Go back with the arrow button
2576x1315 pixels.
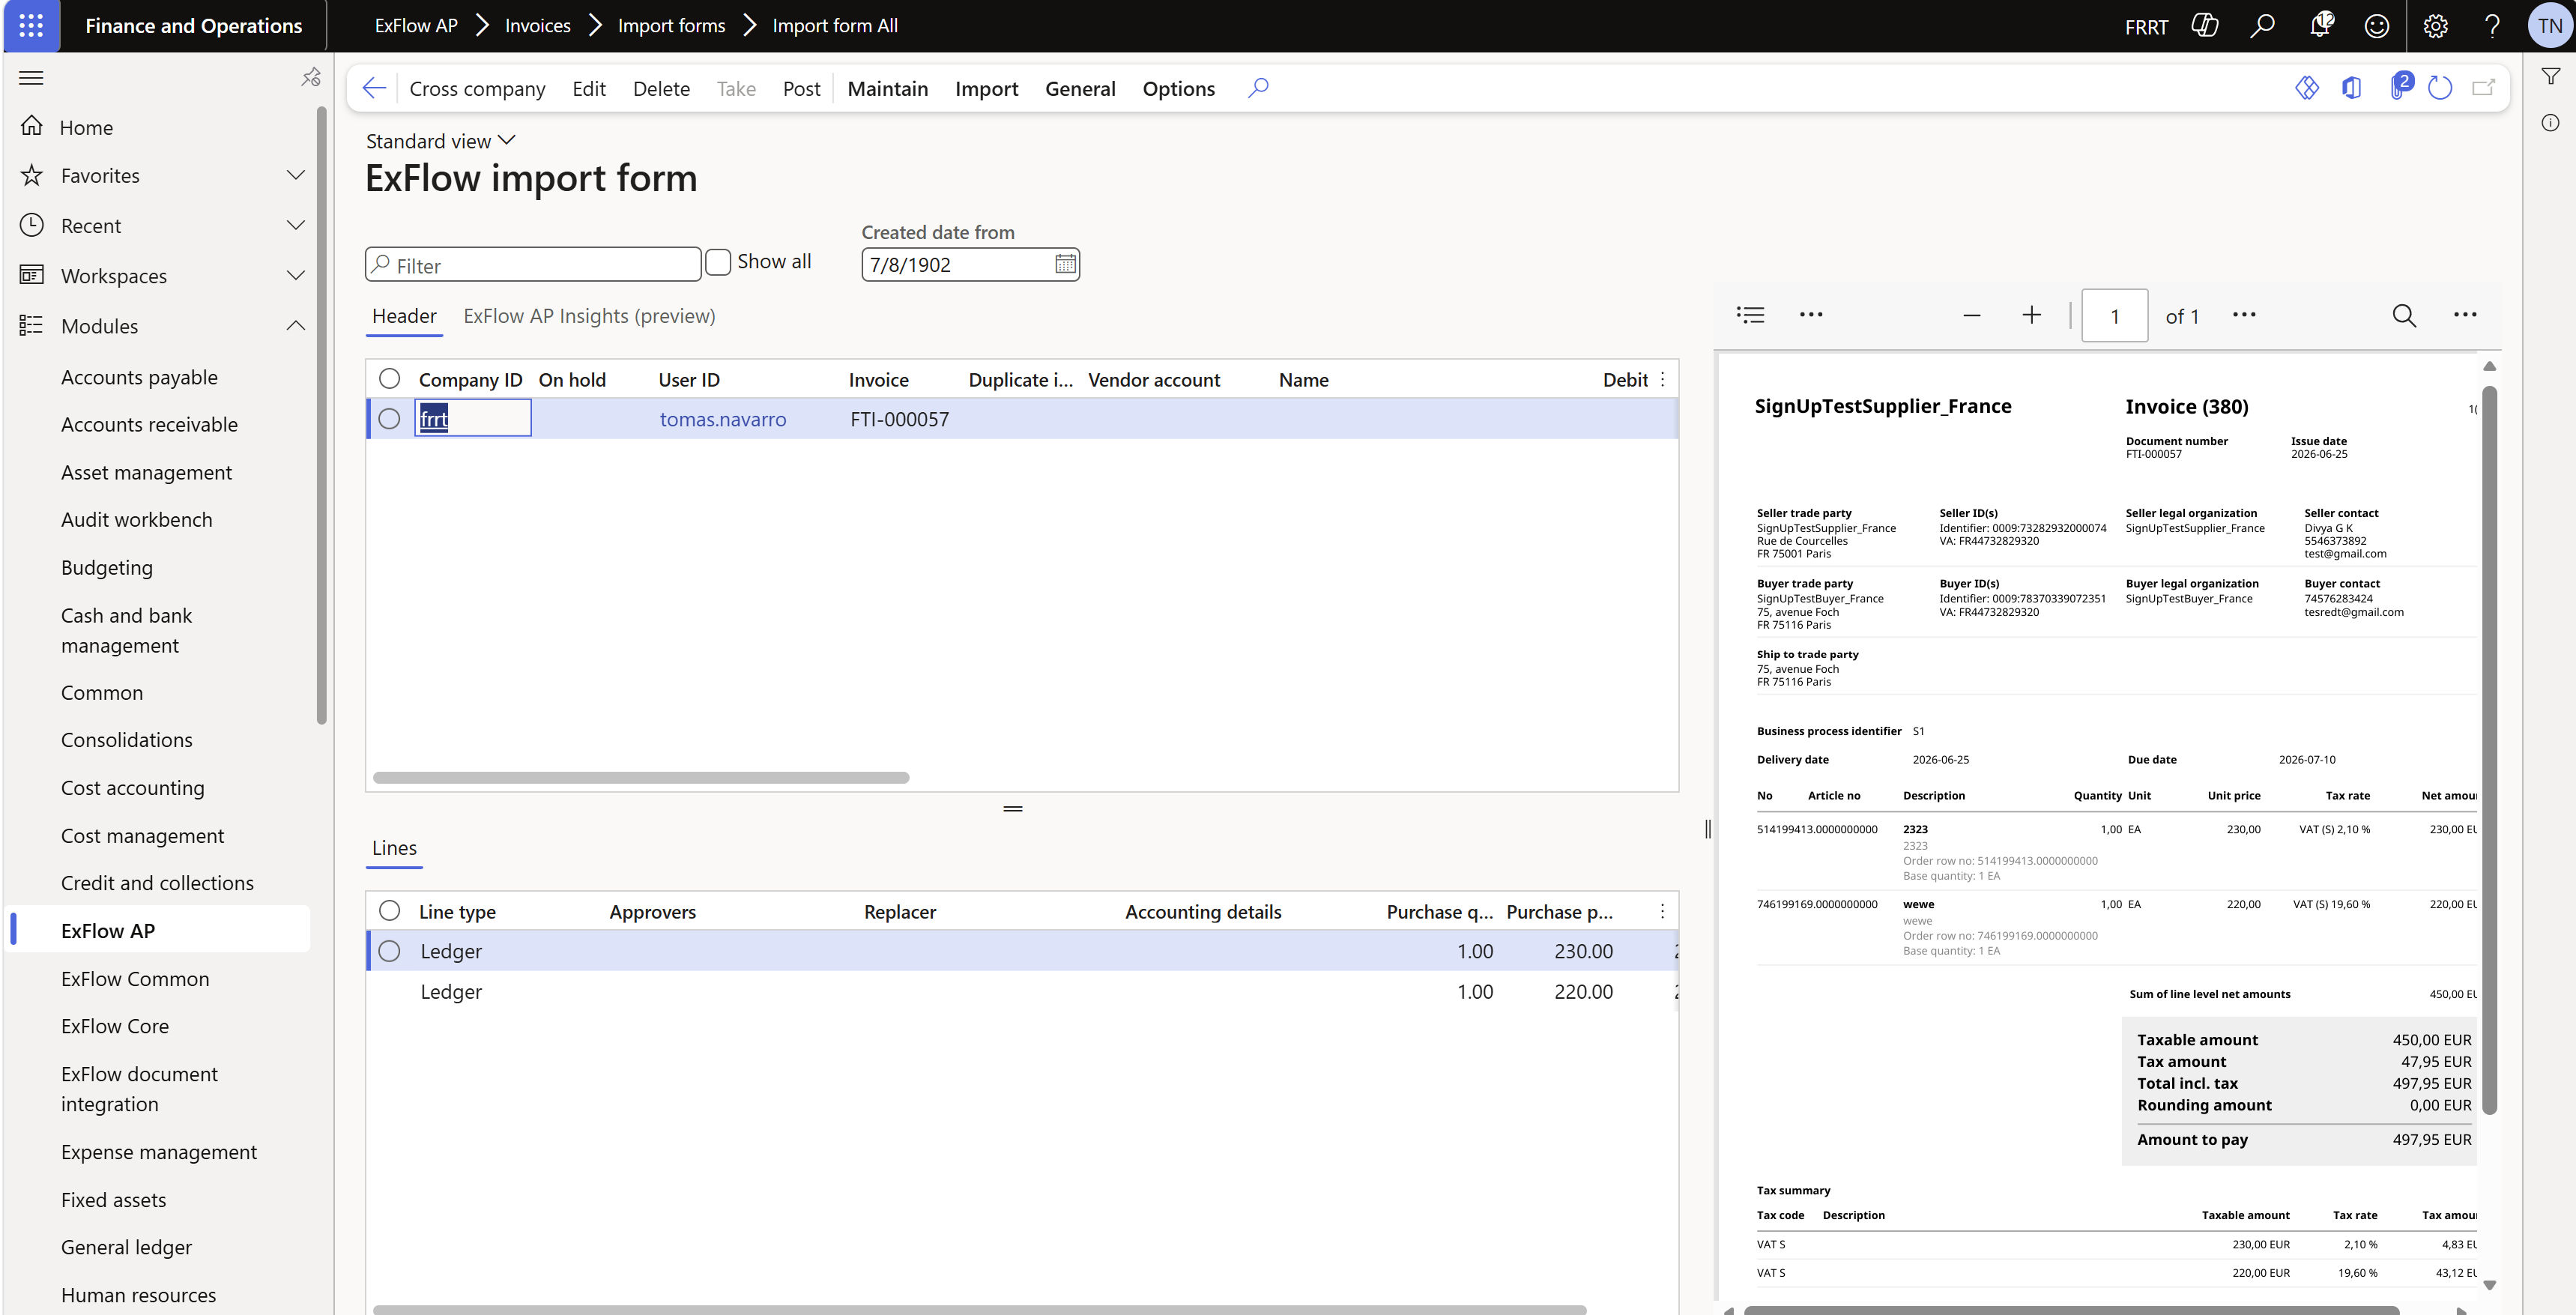374,88
